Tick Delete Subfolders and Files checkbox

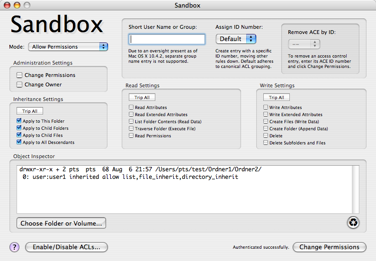(x=266, y=143)
